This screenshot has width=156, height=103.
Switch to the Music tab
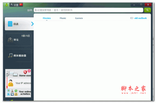(x=63, y=18)
